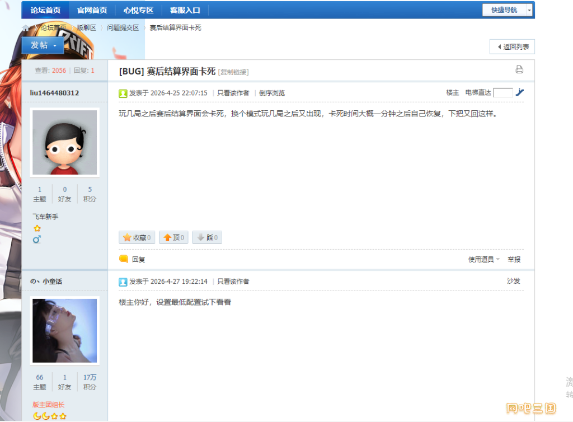Click the male gender icon
573x422 pixels.
(36, 240)
